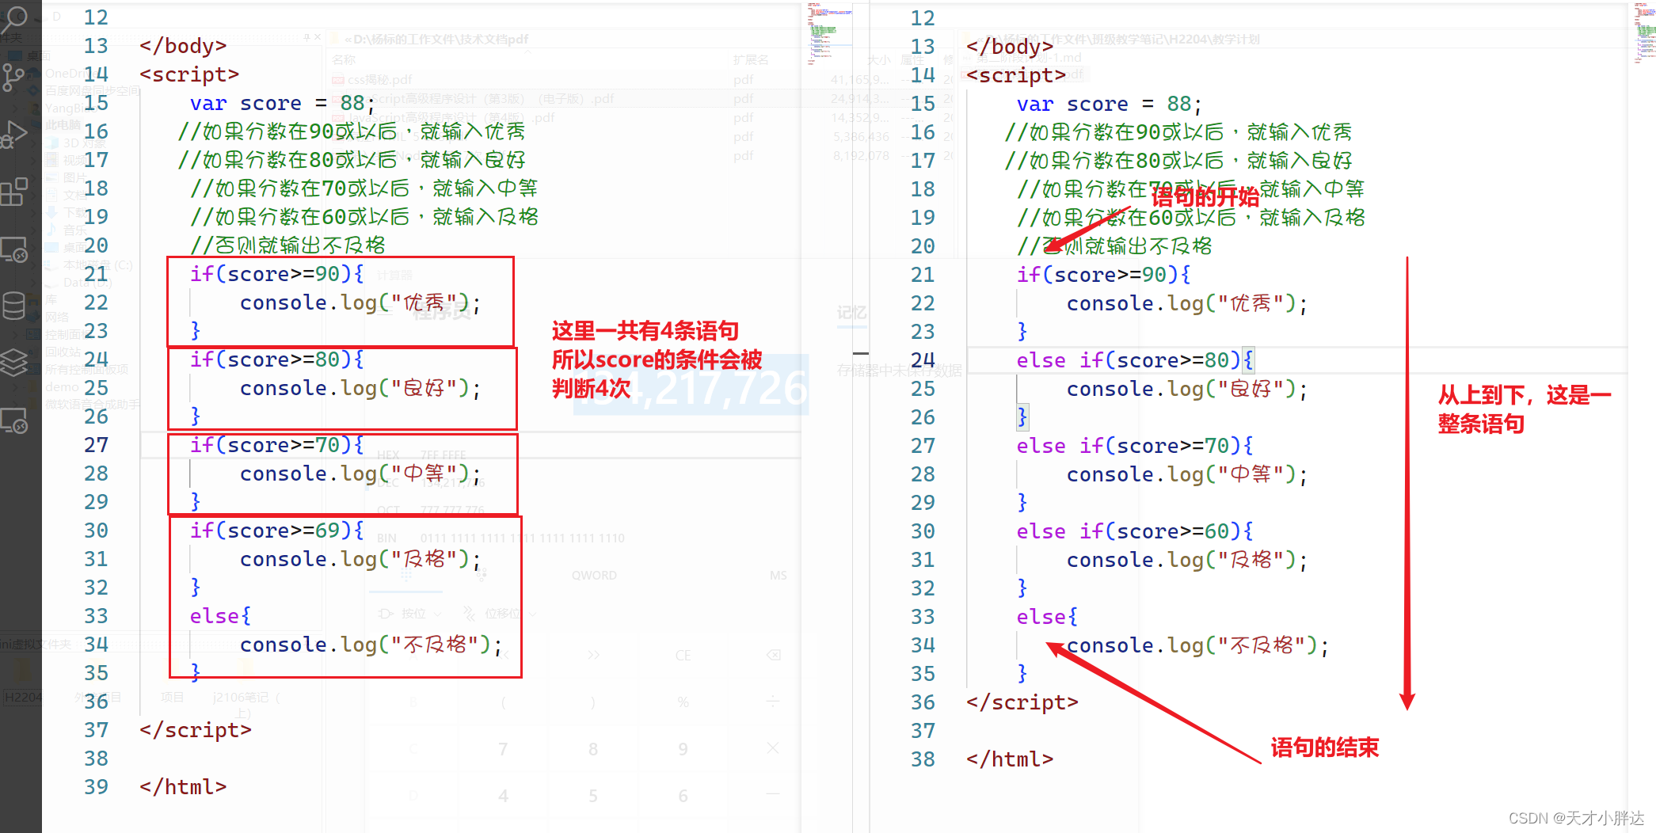Click '</script>' on line 37 in the left editor
Viewport: 1656px width, 833px height.
[x=196, y=730]
